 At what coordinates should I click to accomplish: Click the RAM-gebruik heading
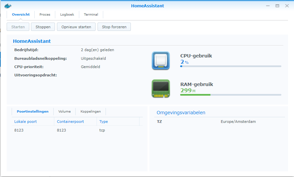tap(197, 84)
